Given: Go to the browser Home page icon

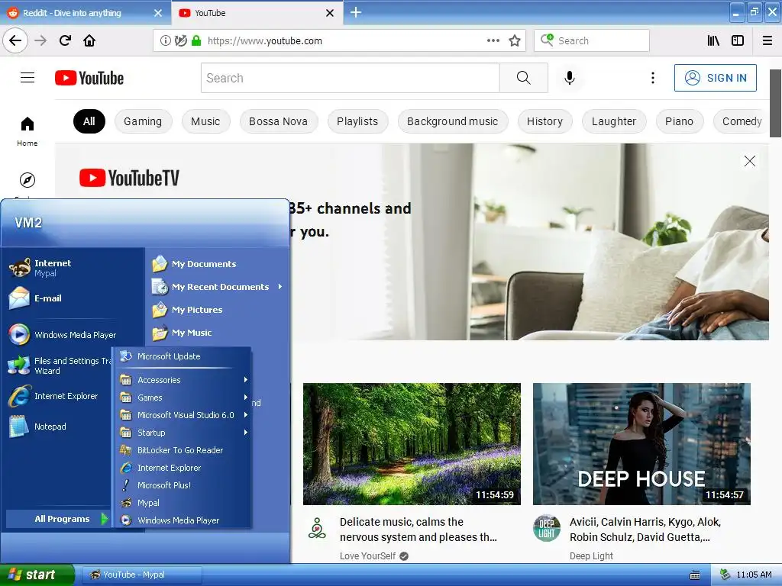Looking at the screenshot, I should tap(89, 41).
